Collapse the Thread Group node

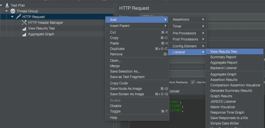tap(7, 11)
